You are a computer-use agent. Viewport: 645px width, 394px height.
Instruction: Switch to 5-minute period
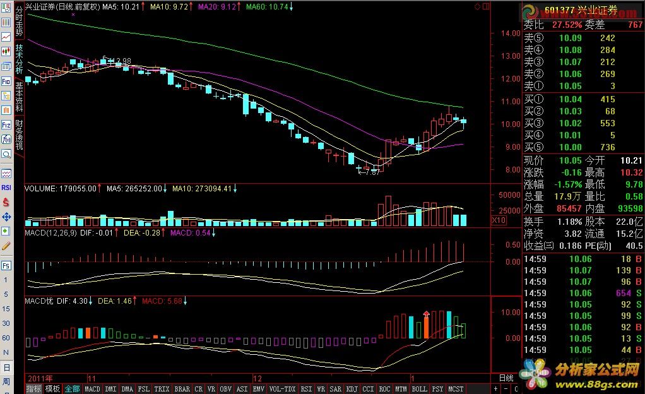6,294
